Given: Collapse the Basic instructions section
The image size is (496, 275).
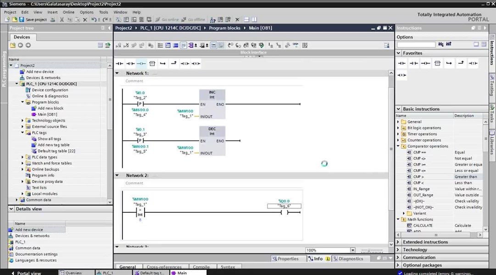Looking at the screenshot, I should (x=399, y=109).
